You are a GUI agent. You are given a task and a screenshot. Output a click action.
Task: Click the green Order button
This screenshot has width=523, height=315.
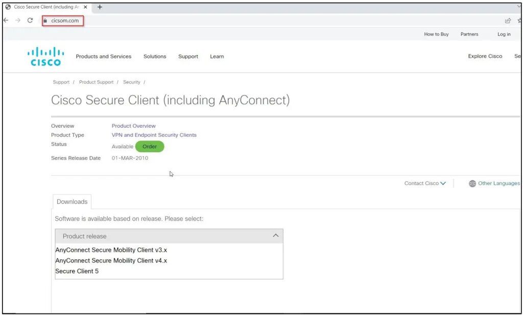[150, 147]
